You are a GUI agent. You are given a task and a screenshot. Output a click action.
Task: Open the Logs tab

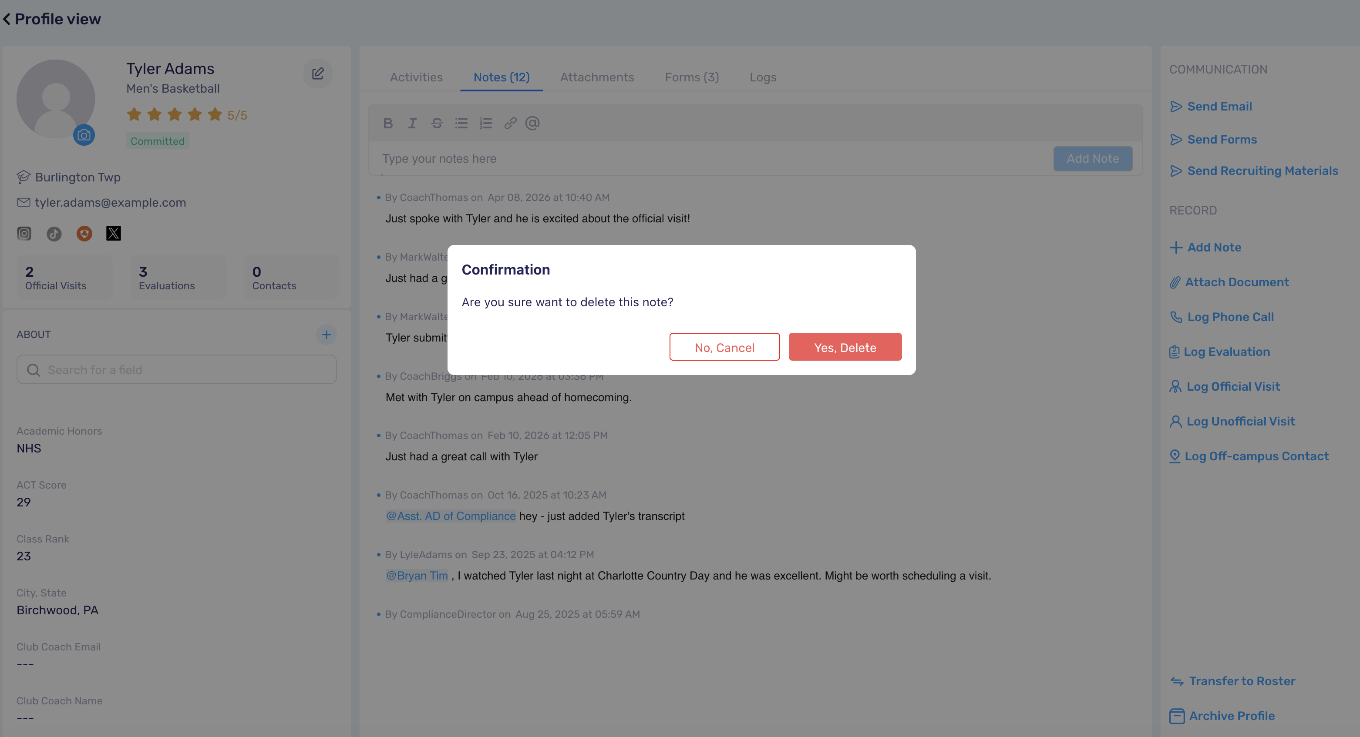762,77
